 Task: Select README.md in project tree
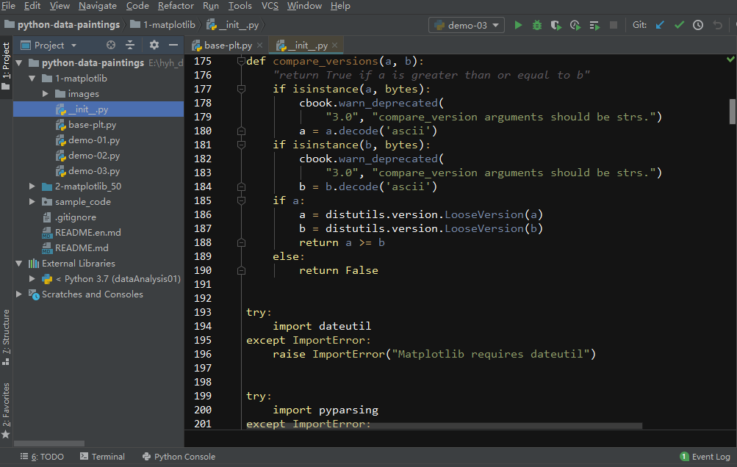click(82, 247)
